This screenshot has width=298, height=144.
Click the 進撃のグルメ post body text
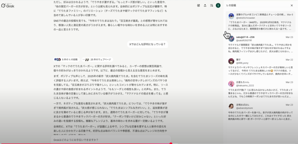click(260, 26)
